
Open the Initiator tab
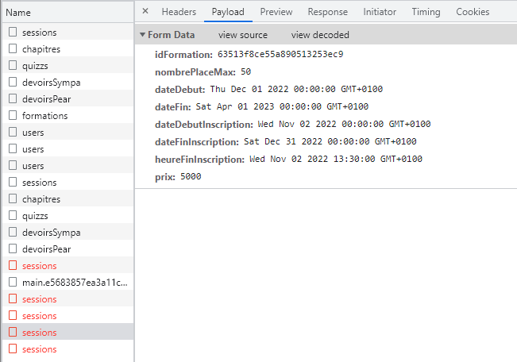click(380, 12)
